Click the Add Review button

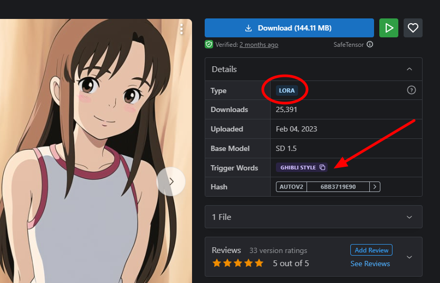(x=371, y=250)
